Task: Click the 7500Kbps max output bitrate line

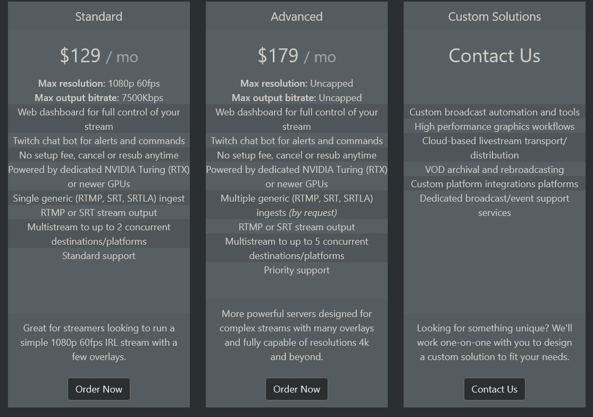Action: tap(99, 97)
